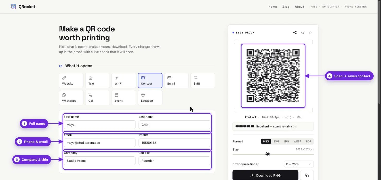This screenshot has width=381, height=180.
Task: Choose the Wi-Fi type card
Action: [x=124, y=80]
